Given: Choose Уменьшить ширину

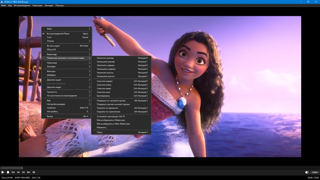Looking at the screenshot, I should point(121,69).
